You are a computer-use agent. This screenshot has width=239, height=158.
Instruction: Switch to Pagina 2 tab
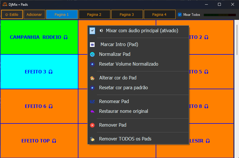click(95, 14)
